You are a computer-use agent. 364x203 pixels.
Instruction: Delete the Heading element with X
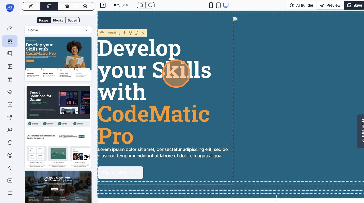[143, 33]
